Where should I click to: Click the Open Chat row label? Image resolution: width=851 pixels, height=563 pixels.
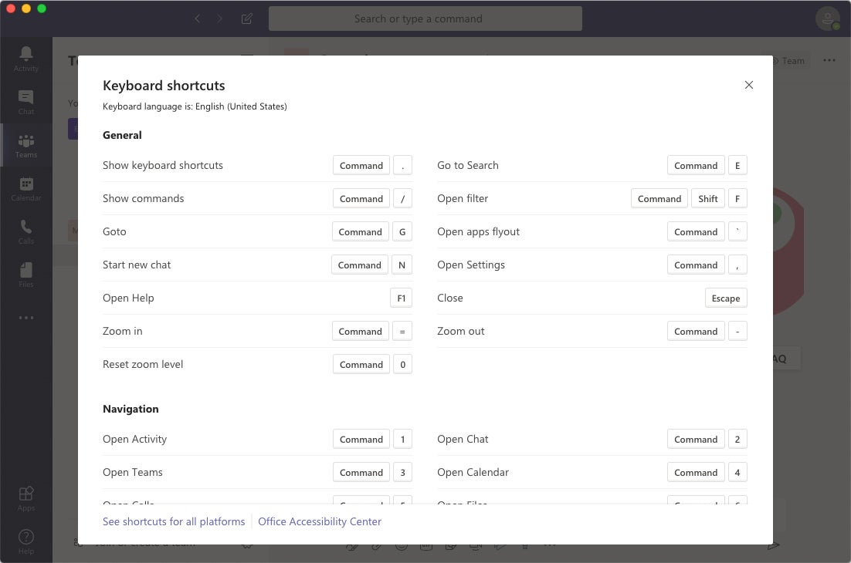[463, 439]
